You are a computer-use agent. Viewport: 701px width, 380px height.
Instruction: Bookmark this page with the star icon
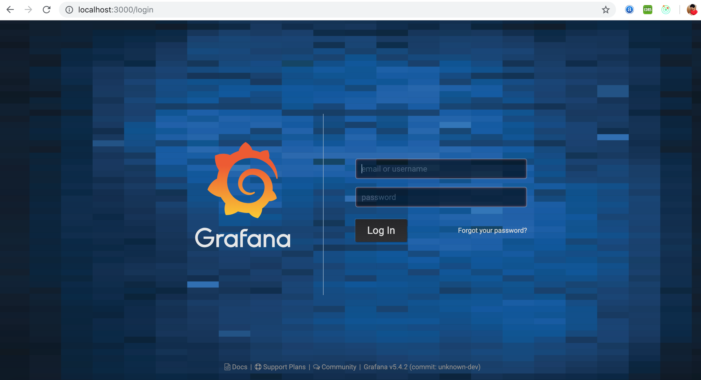click(606, 10)
